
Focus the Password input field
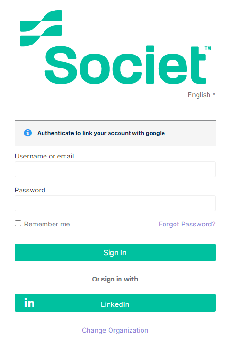tap(115, 203)
